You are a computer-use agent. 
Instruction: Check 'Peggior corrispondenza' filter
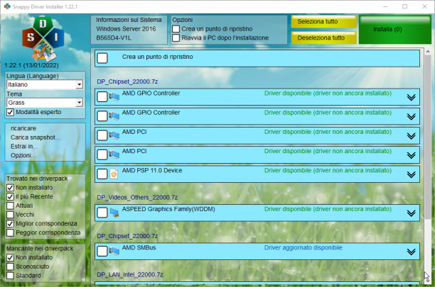coord(10,232)
